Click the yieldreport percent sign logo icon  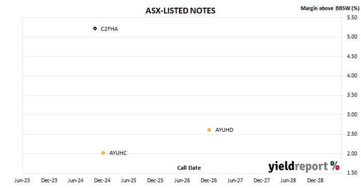[x=335, y=165]
